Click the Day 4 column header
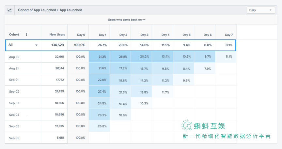The height and width of the screenshot is (149, 282). pyautogui.click(x=165, y=35)
